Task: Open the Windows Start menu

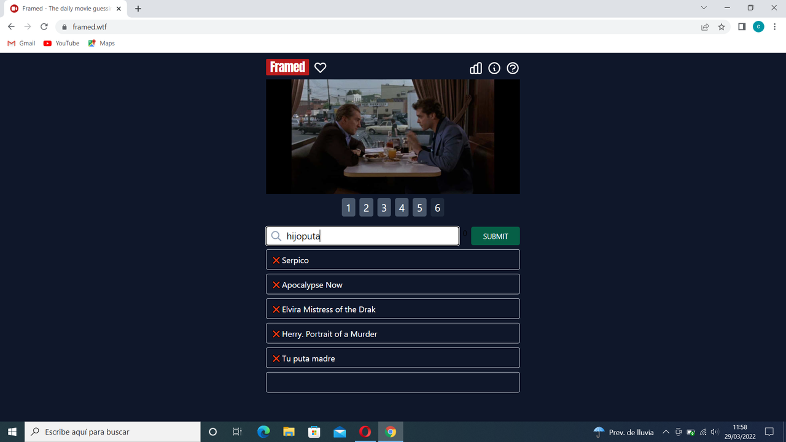Action: pos(12,432)
